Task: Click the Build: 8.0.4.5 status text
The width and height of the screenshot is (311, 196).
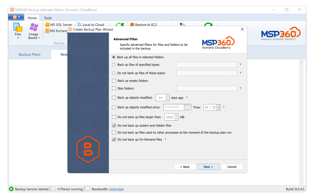Action: click(x=295, y=189)
